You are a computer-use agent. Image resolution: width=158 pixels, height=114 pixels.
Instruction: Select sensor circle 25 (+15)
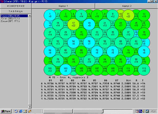coord(136,24)
